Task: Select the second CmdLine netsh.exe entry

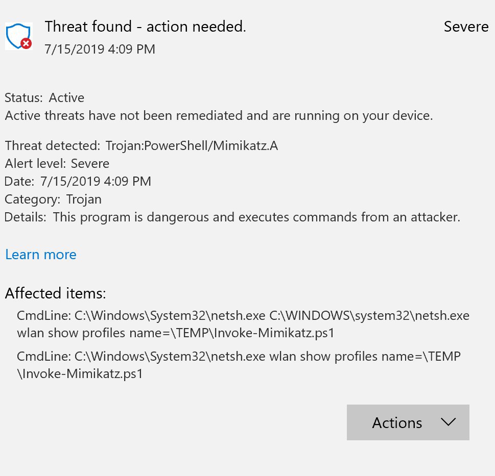Action: coord(239,365)
